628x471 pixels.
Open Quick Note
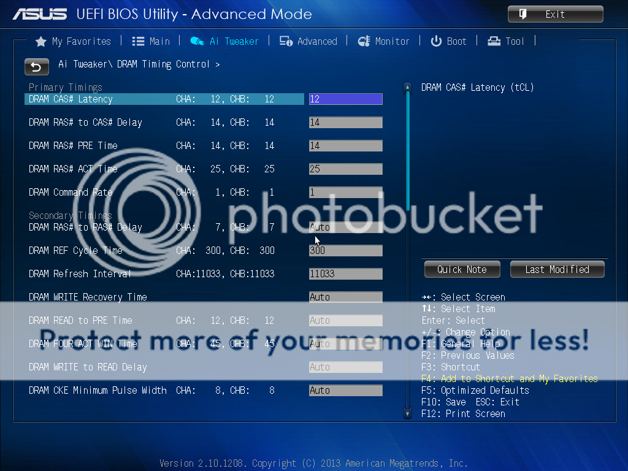(x=462, y=269)
